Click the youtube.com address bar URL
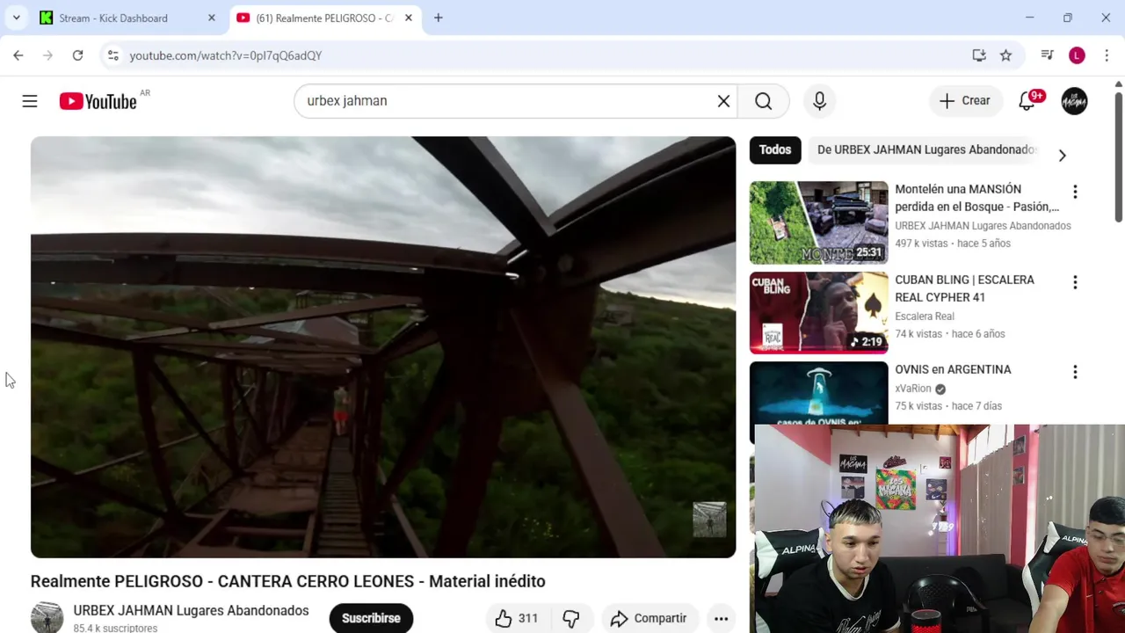 click(226, 55)
